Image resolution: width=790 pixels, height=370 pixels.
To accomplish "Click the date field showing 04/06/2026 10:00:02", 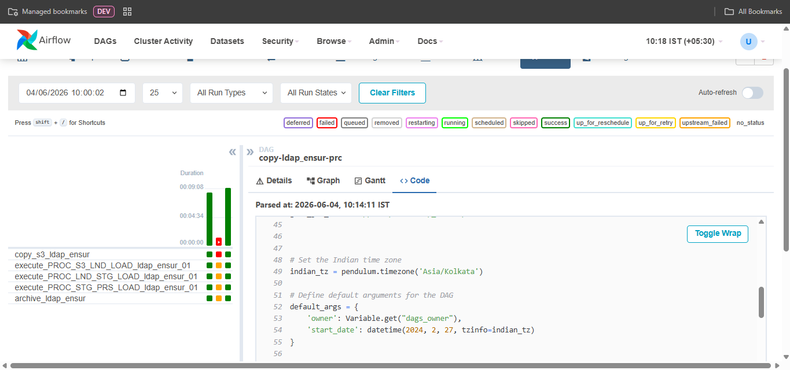I will click(77, 92).
